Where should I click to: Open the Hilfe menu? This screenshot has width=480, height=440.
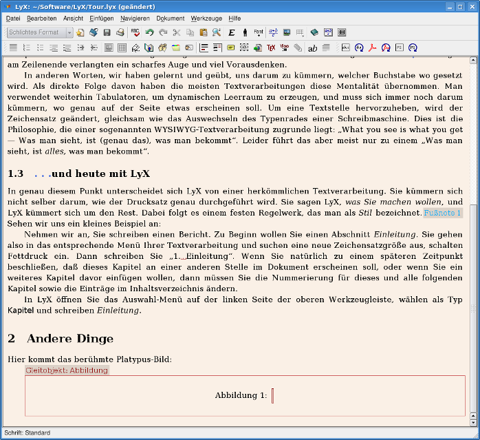click(234, 19)
